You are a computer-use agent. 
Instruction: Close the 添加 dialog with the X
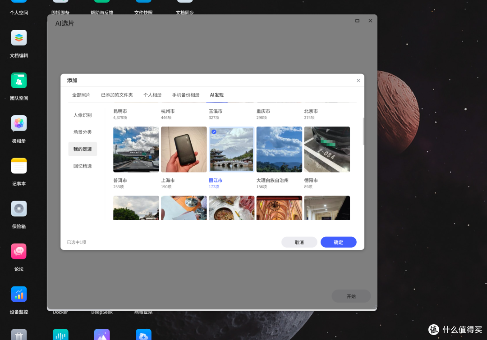[x=358, y=81]
